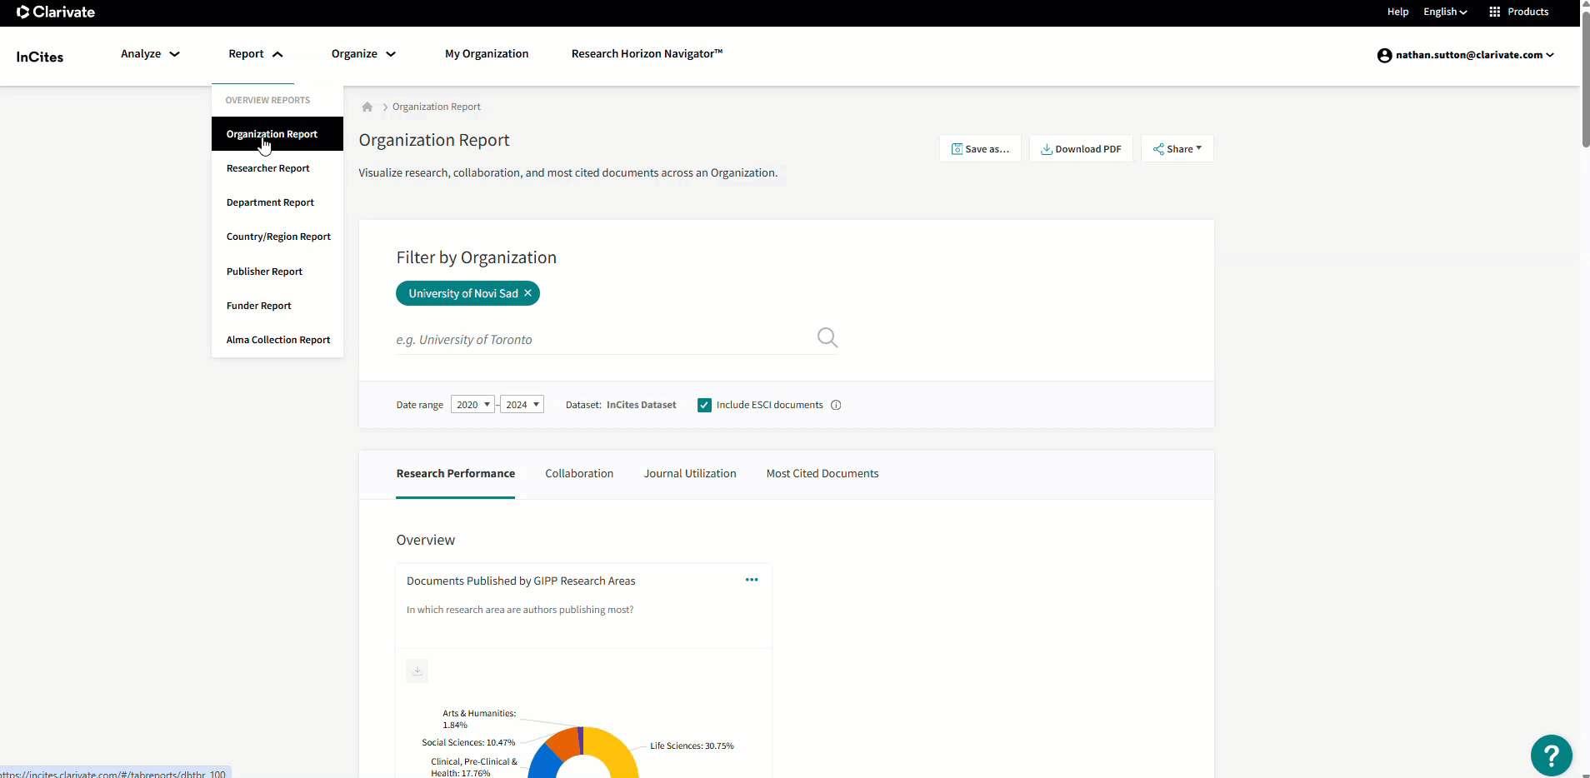The width and height of the screenshot is (1590, 778).
Task: Open the English language dropdown
Action: pyautogui.click(x=1445, y=12)
